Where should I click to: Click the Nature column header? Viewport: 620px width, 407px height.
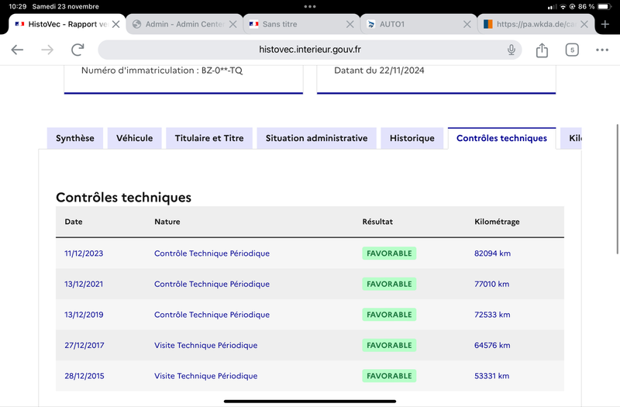click(x=167, y=222)
